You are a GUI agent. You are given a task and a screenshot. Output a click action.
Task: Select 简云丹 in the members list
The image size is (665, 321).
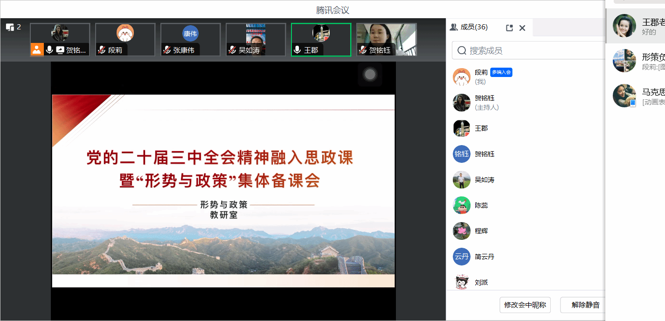pos(484,257)
